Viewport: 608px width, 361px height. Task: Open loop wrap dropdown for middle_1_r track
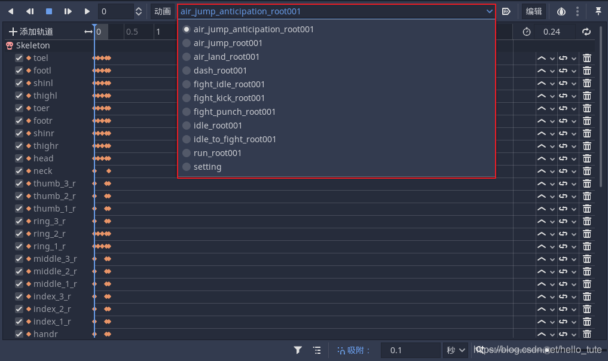(568, 284)
